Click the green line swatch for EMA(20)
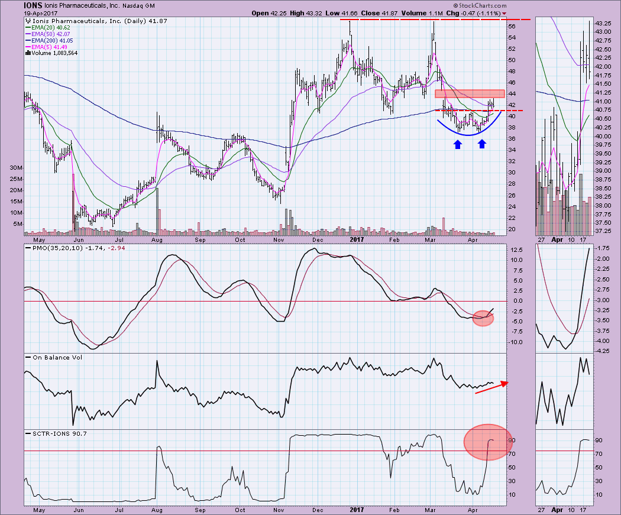Image resolution: width=621 pixels, height=515 pixels. pos(28,28)
